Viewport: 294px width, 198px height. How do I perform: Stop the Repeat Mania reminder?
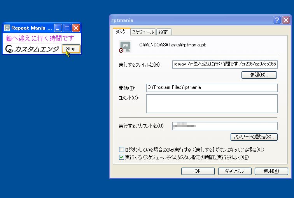pyautogui.click(x=71, y=49)
